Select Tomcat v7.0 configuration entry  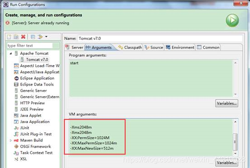[37, 59]
